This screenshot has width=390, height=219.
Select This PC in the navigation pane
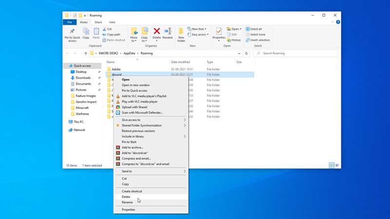[78, 122]
